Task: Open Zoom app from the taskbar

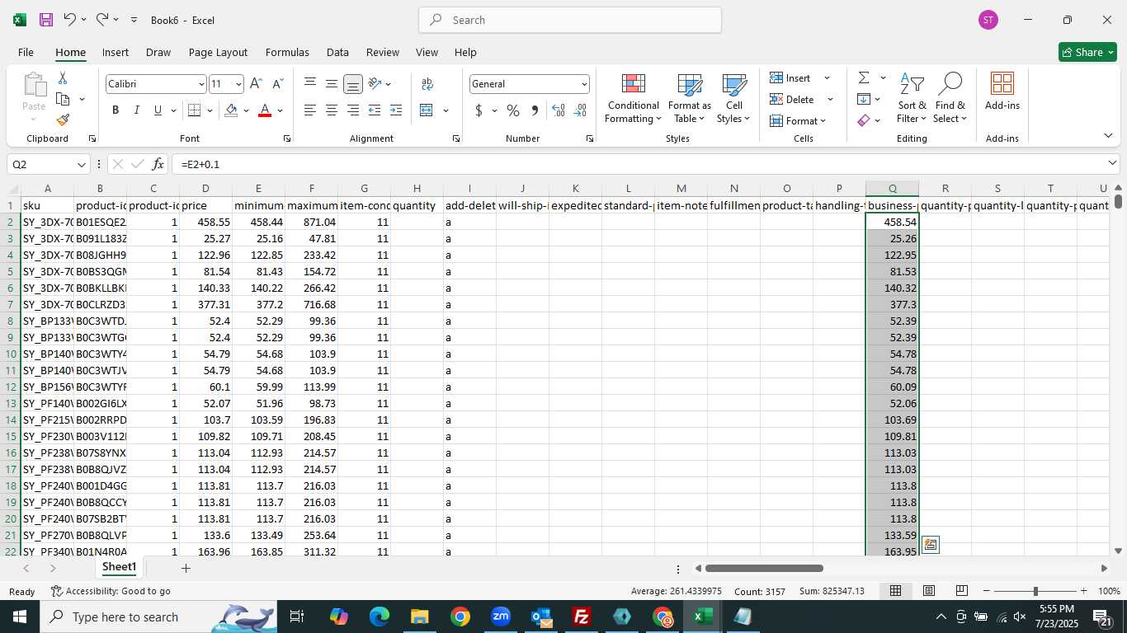Action: 501,617
